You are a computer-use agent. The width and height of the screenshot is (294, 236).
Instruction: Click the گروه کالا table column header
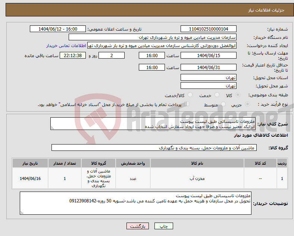coord(98,163)
